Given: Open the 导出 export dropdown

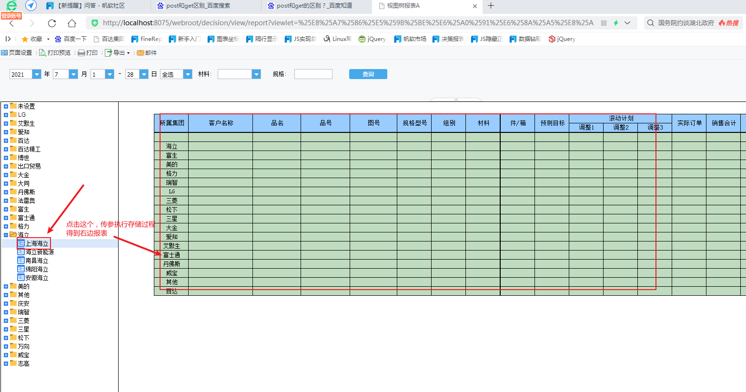Looking at the screenshot, I should point(117,53).
